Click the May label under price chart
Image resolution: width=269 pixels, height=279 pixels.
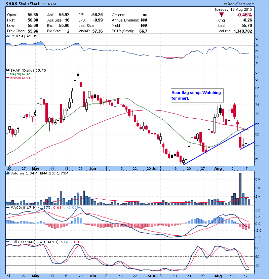(35, 168)
